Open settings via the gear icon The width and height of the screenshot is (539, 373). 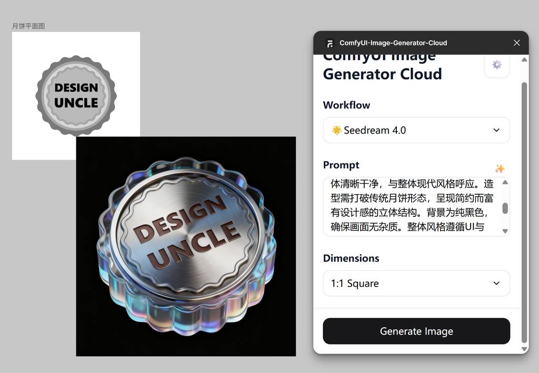coord(497,64)
